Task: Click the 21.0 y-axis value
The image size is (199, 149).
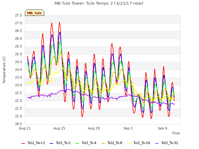Action: [x=19, y=116]
